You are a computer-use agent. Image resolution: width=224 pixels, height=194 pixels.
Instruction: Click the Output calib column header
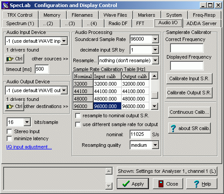pyautogui.click(x=135, y=76)
